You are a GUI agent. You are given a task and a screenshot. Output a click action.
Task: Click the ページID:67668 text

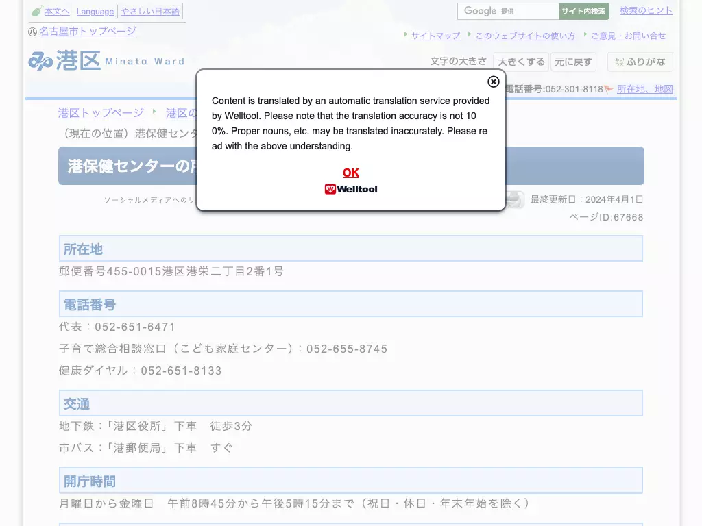606,217
